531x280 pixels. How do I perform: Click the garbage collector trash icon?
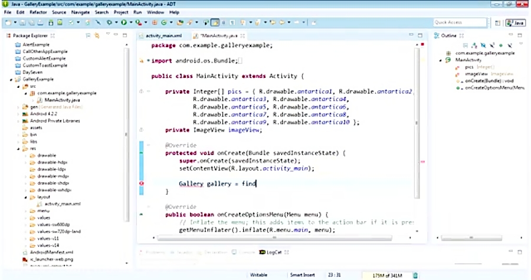click(415, 275)
